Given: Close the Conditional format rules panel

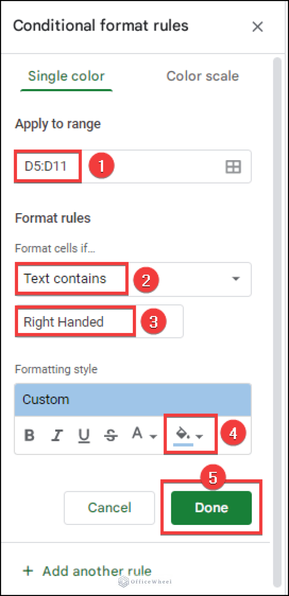Looking at the screenshot, I should pyautogui.click(x=258, y=27).
